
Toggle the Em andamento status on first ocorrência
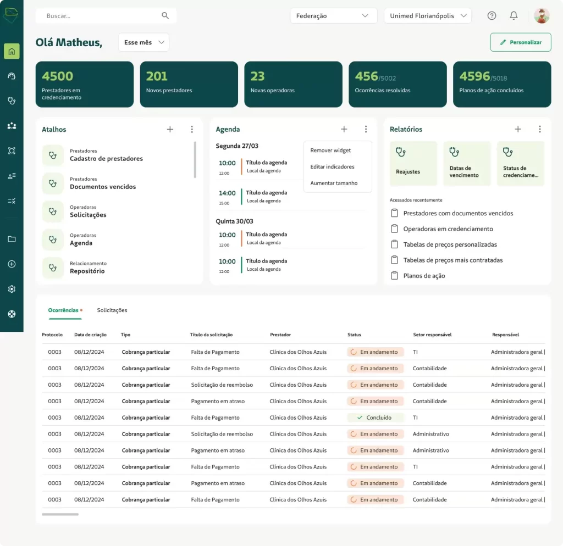pos(375,352)
